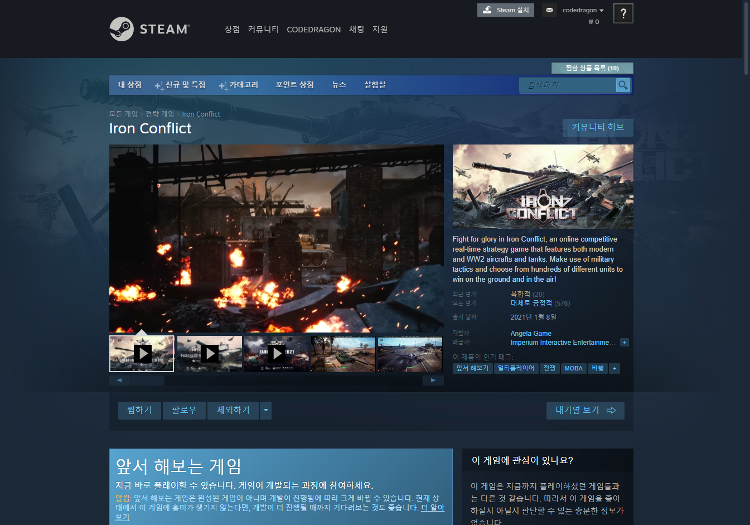This screenshot has height=525, width=750.
Task: Open the 카테고리 menu
Action: coord(239,85)
